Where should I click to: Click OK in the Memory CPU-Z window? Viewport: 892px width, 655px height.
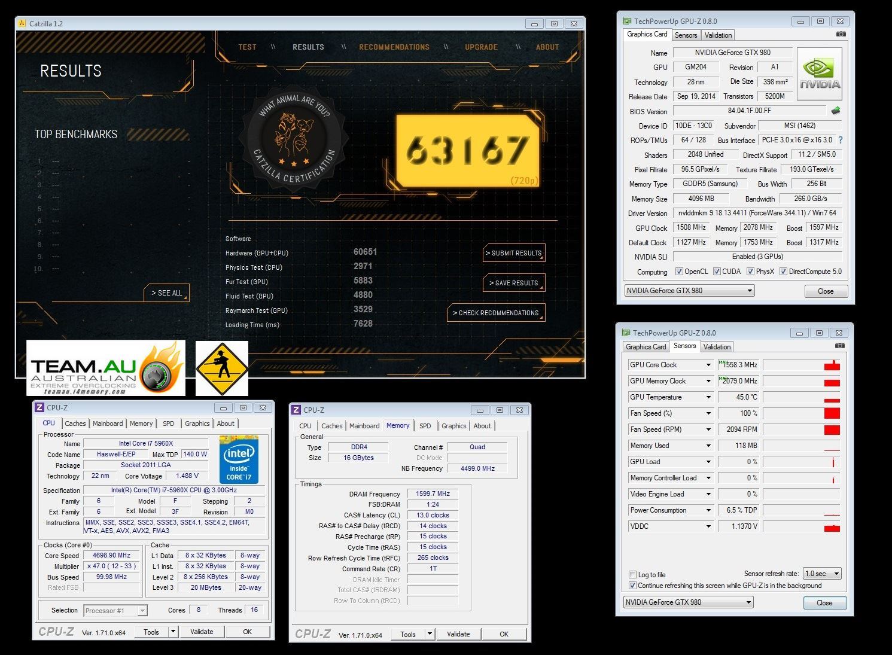coord(504,634)
